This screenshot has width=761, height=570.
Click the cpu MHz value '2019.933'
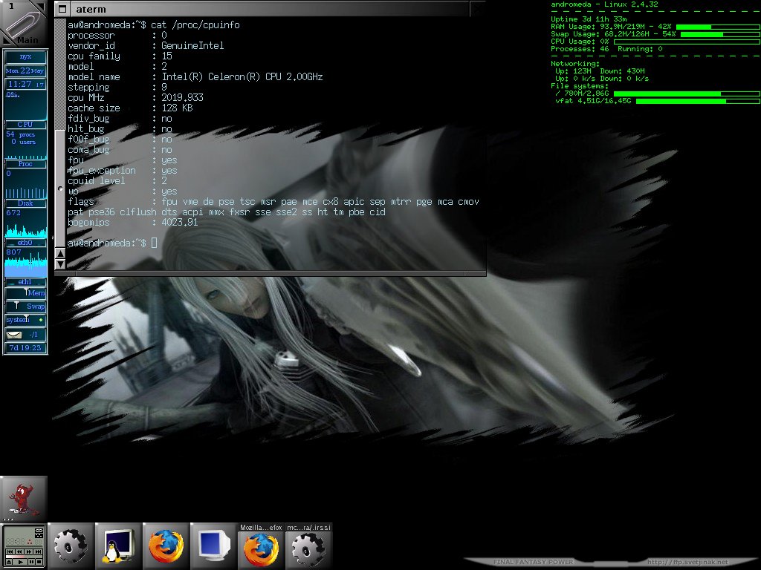(x=182, y=97)
